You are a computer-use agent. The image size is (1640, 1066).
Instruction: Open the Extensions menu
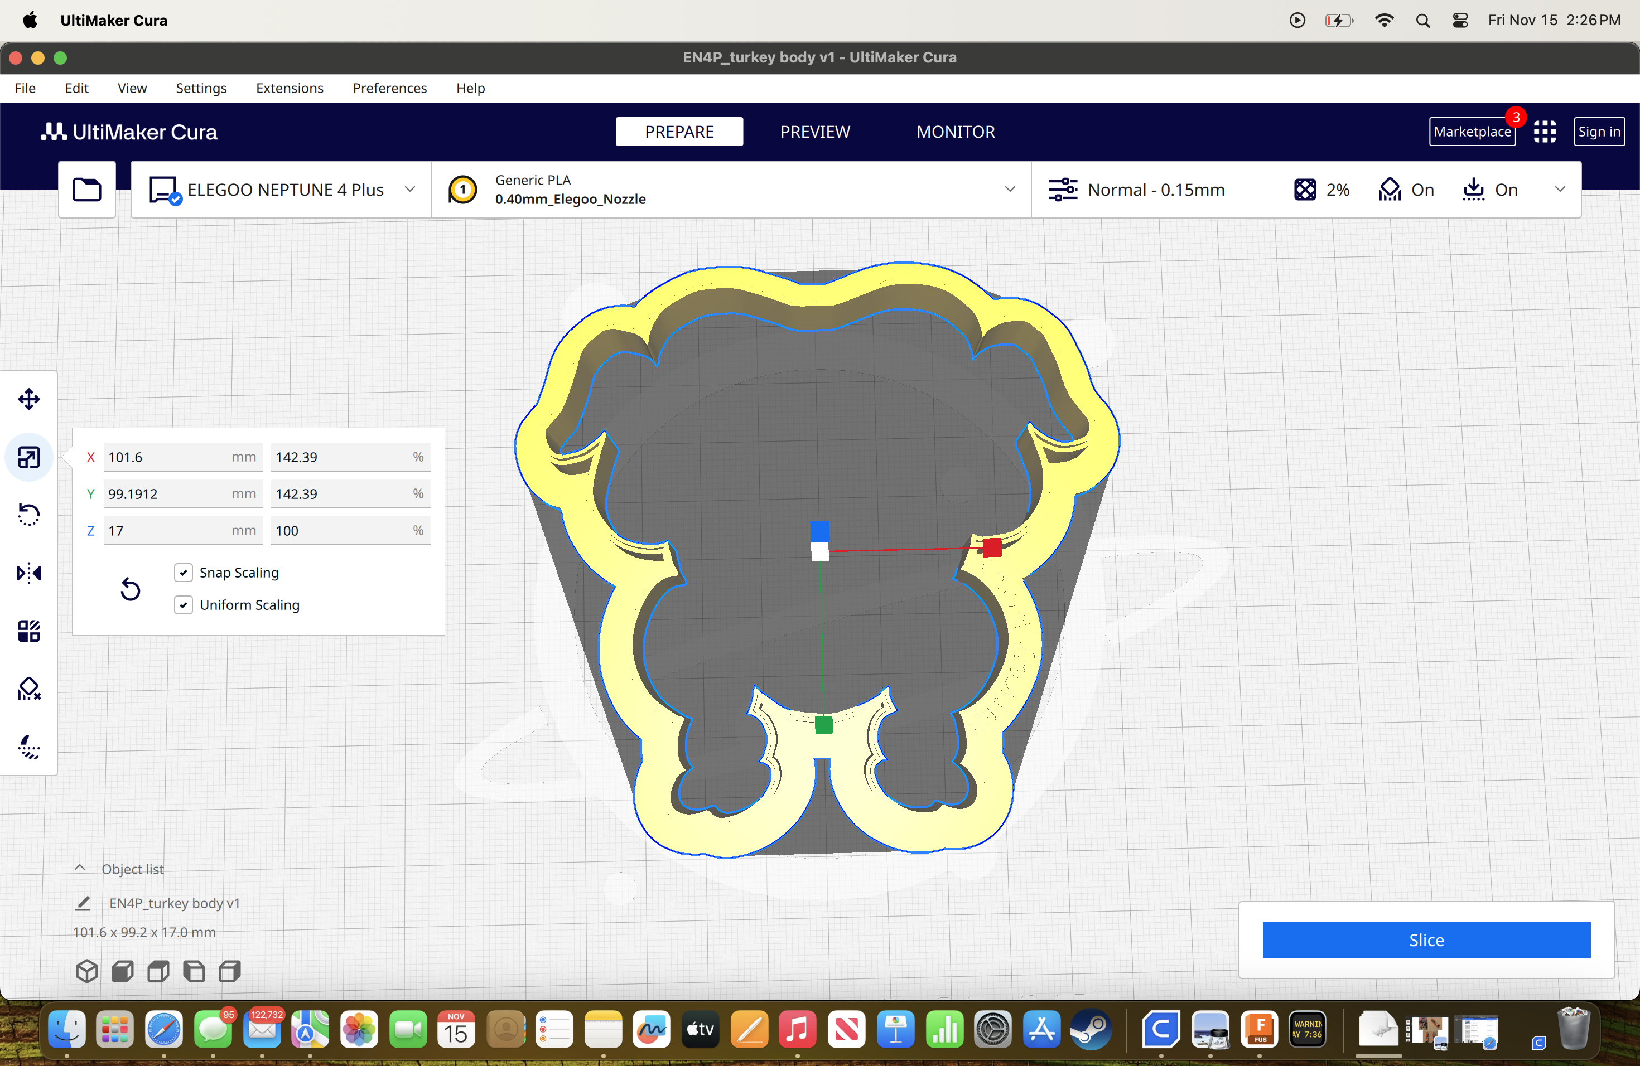pos(290,88)
